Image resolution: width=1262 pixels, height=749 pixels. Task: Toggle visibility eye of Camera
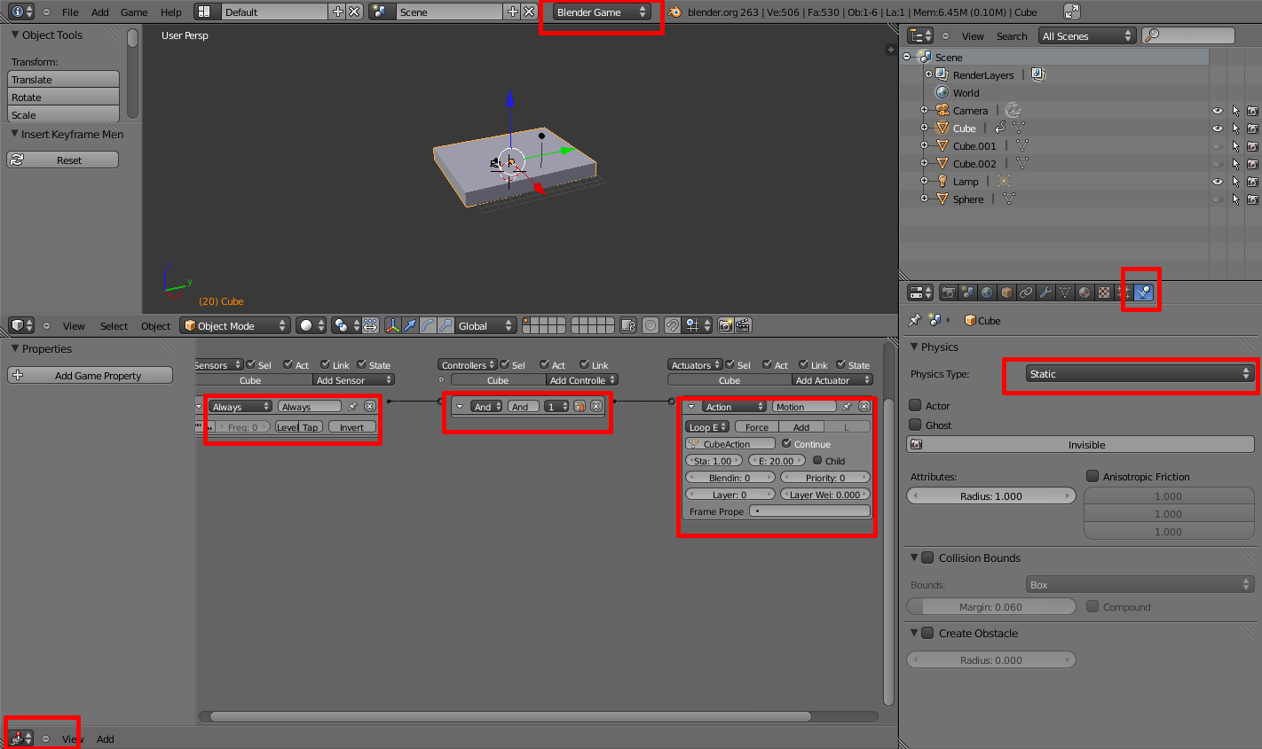(1217, 111)
